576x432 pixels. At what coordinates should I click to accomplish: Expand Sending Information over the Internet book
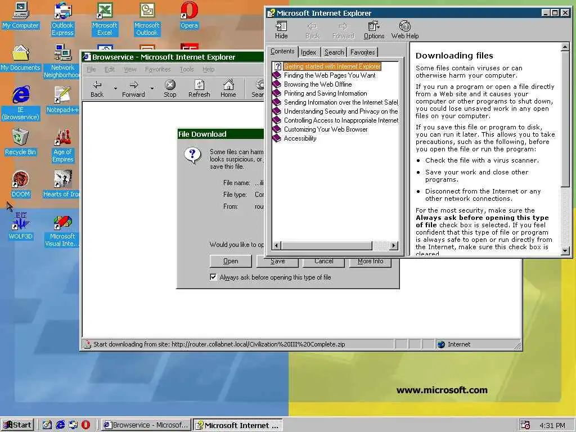pos(277,102)
